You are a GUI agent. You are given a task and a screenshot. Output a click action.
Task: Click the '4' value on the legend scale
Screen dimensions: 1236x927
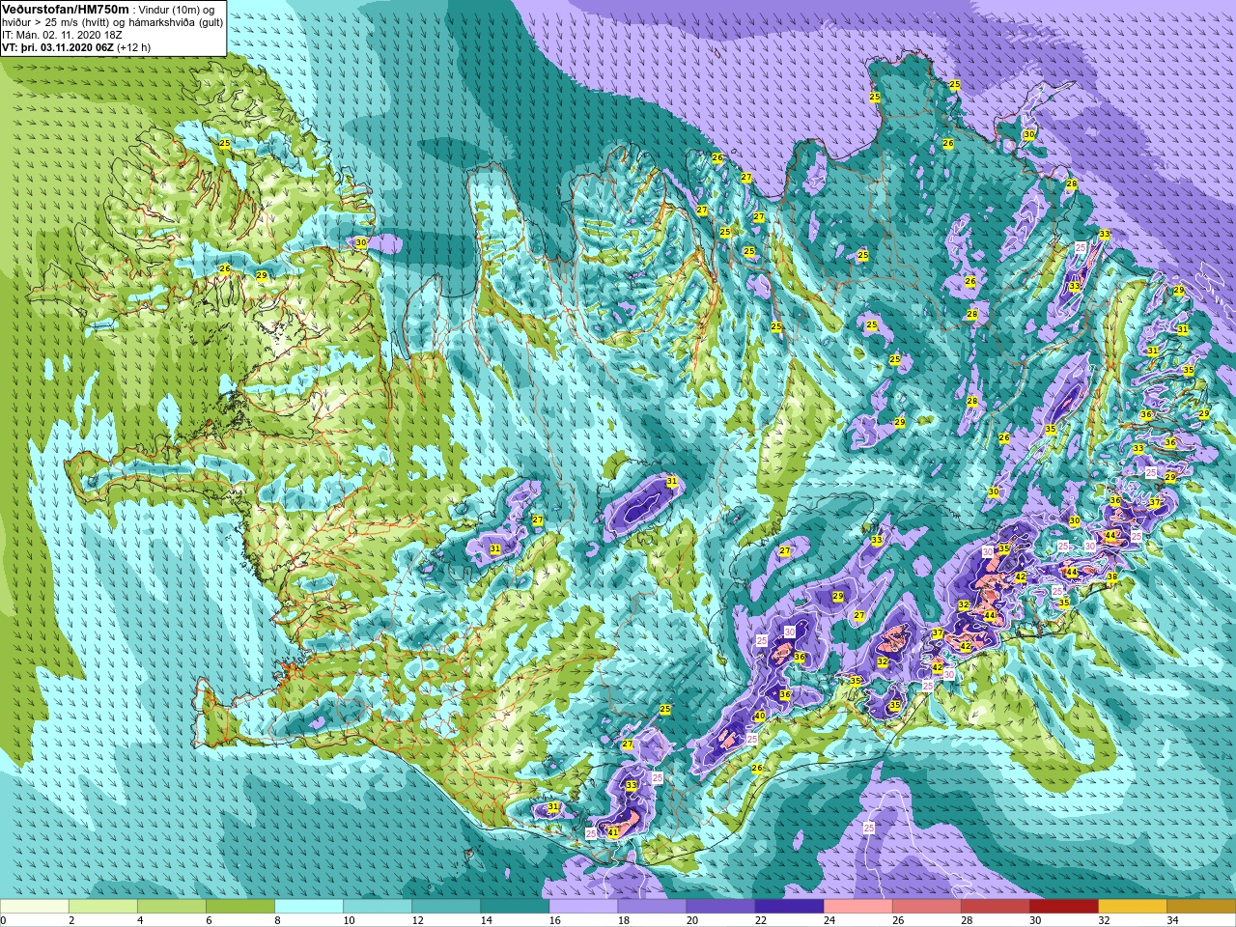pos(140,920)
